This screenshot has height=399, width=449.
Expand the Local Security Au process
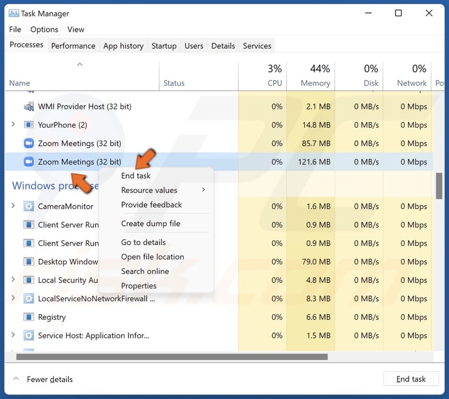(x=13, y=279)
